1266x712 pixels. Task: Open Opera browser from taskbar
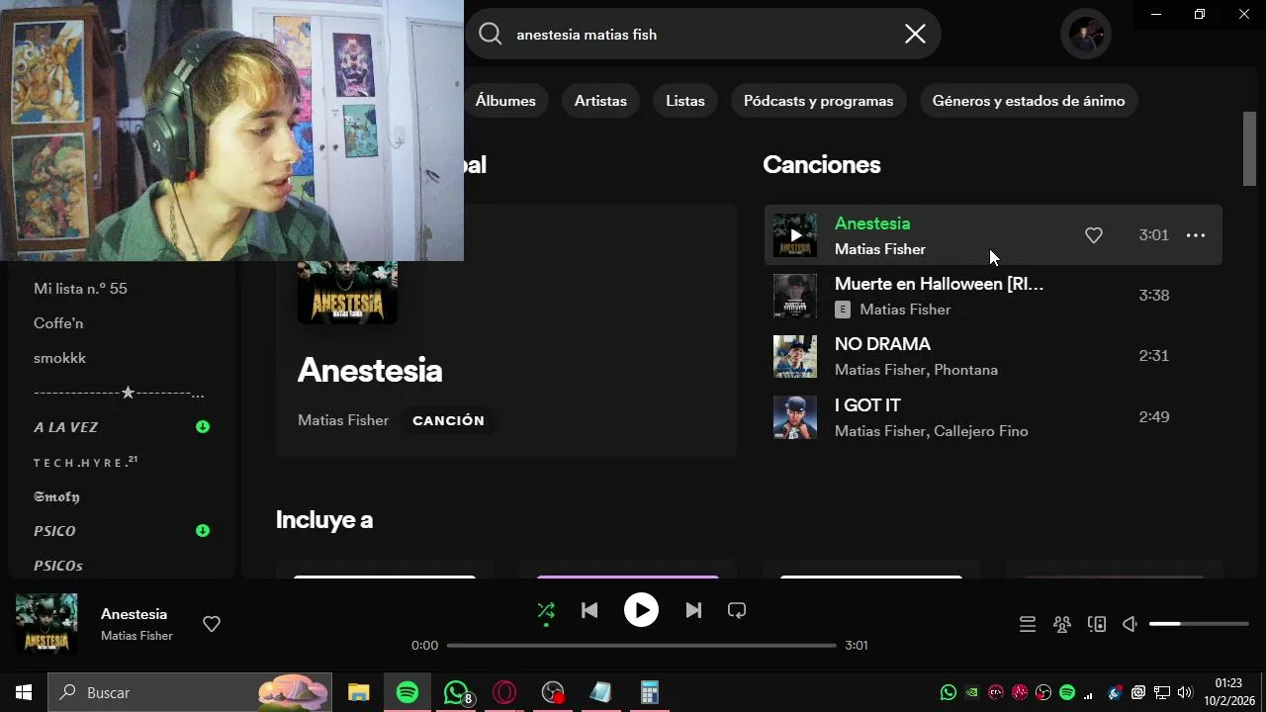(x=504, y=692)
